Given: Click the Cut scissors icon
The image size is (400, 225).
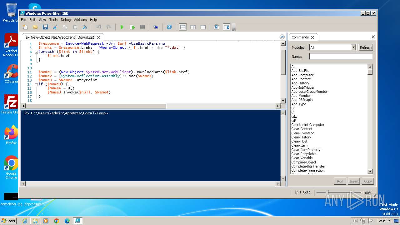Looking at the screenshot, I should [55, 27].
